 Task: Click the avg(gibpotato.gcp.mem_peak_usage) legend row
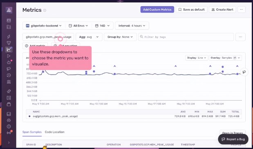(134, 116)
